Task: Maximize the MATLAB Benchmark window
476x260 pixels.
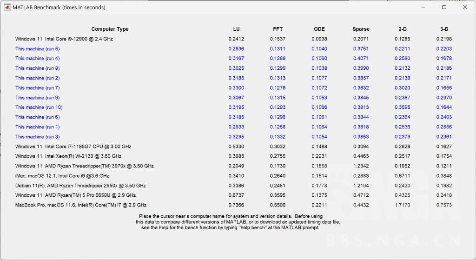Action: point(444,7)
